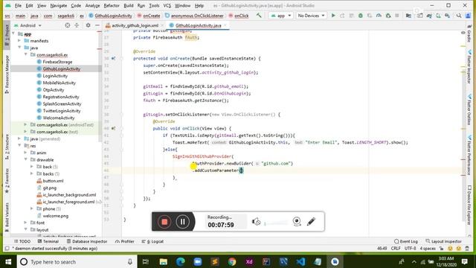Open Microsoft Edge from the taskbar
The width and height of the screenshot is (476, 268).
point(181,262)
